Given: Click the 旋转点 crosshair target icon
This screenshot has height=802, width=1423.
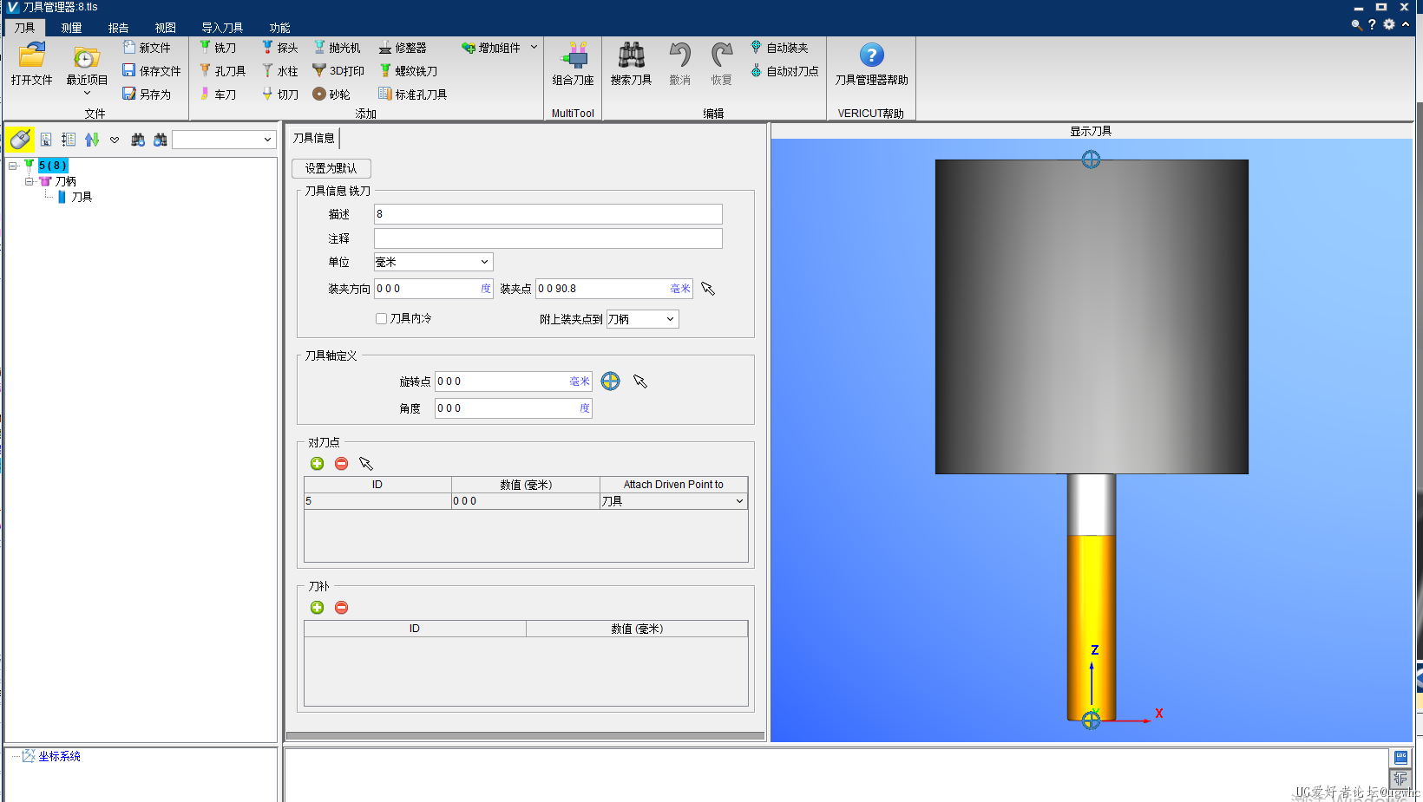Looking at the screenshot, I should [x=611, y=381].
